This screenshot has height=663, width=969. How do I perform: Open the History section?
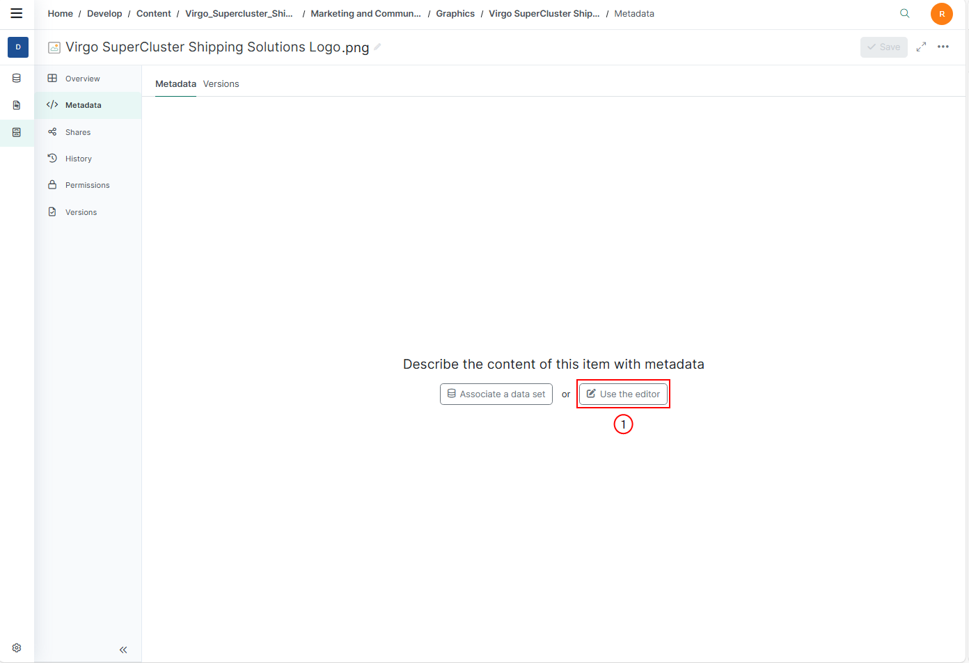(78, 159)
